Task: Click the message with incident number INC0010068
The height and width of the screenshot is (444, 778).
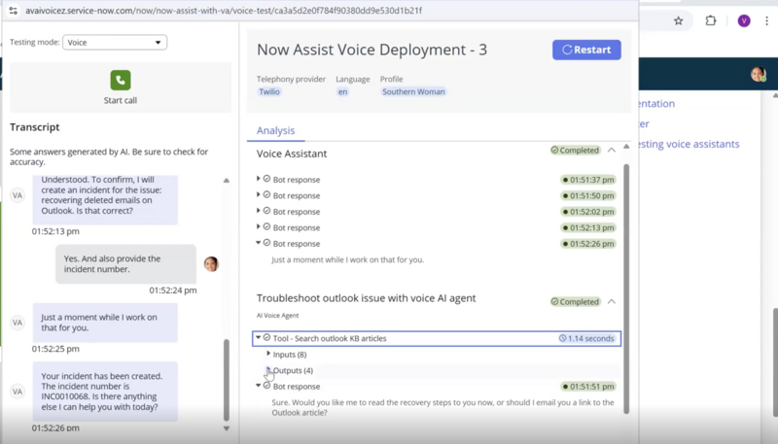Action: (105, 392)
